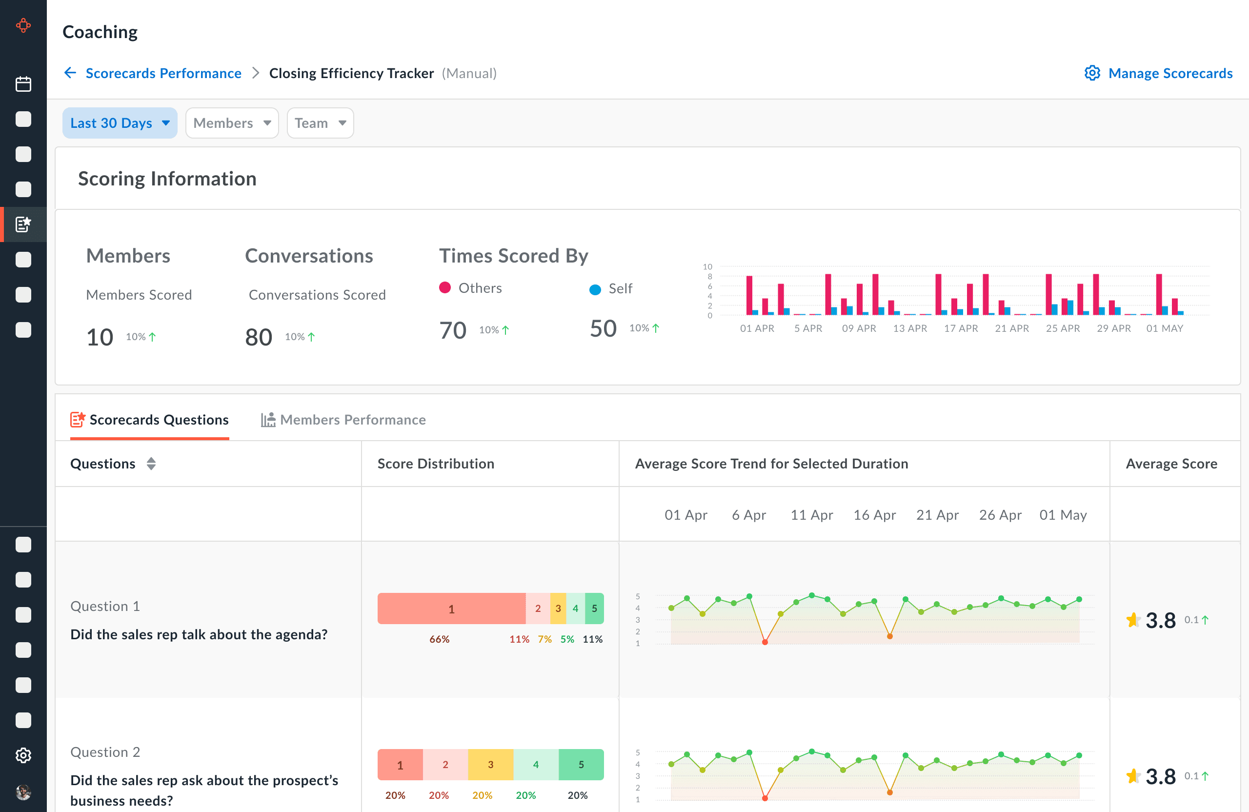This screenshot has width=1249, height=812.
Task: Select the Coaching scorecard sidebar icon
Action: pyautogui.click(x=23, y=224)
